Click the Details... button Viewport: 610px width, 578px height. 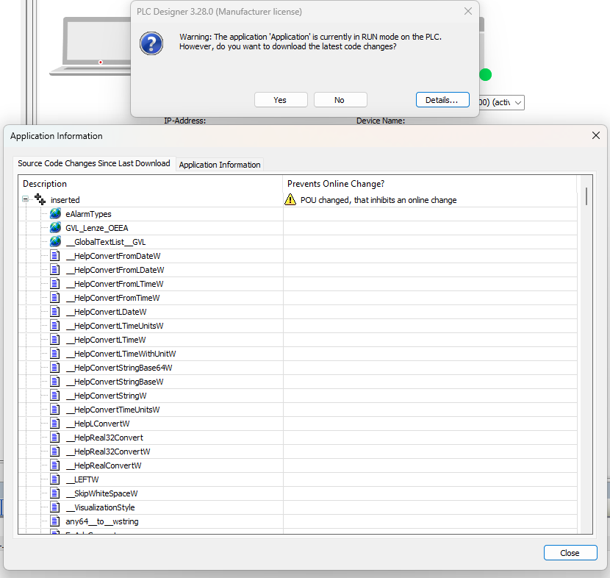pyautogui.click(x=442, y=100)
